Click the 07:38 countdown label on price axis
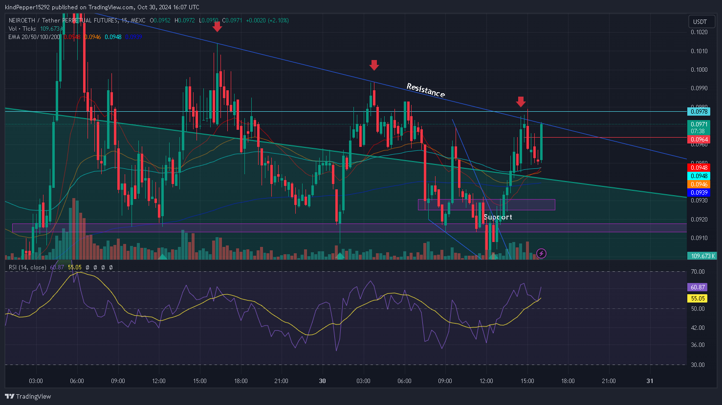Viewport: 722px width, 405px height. (699, 131)
